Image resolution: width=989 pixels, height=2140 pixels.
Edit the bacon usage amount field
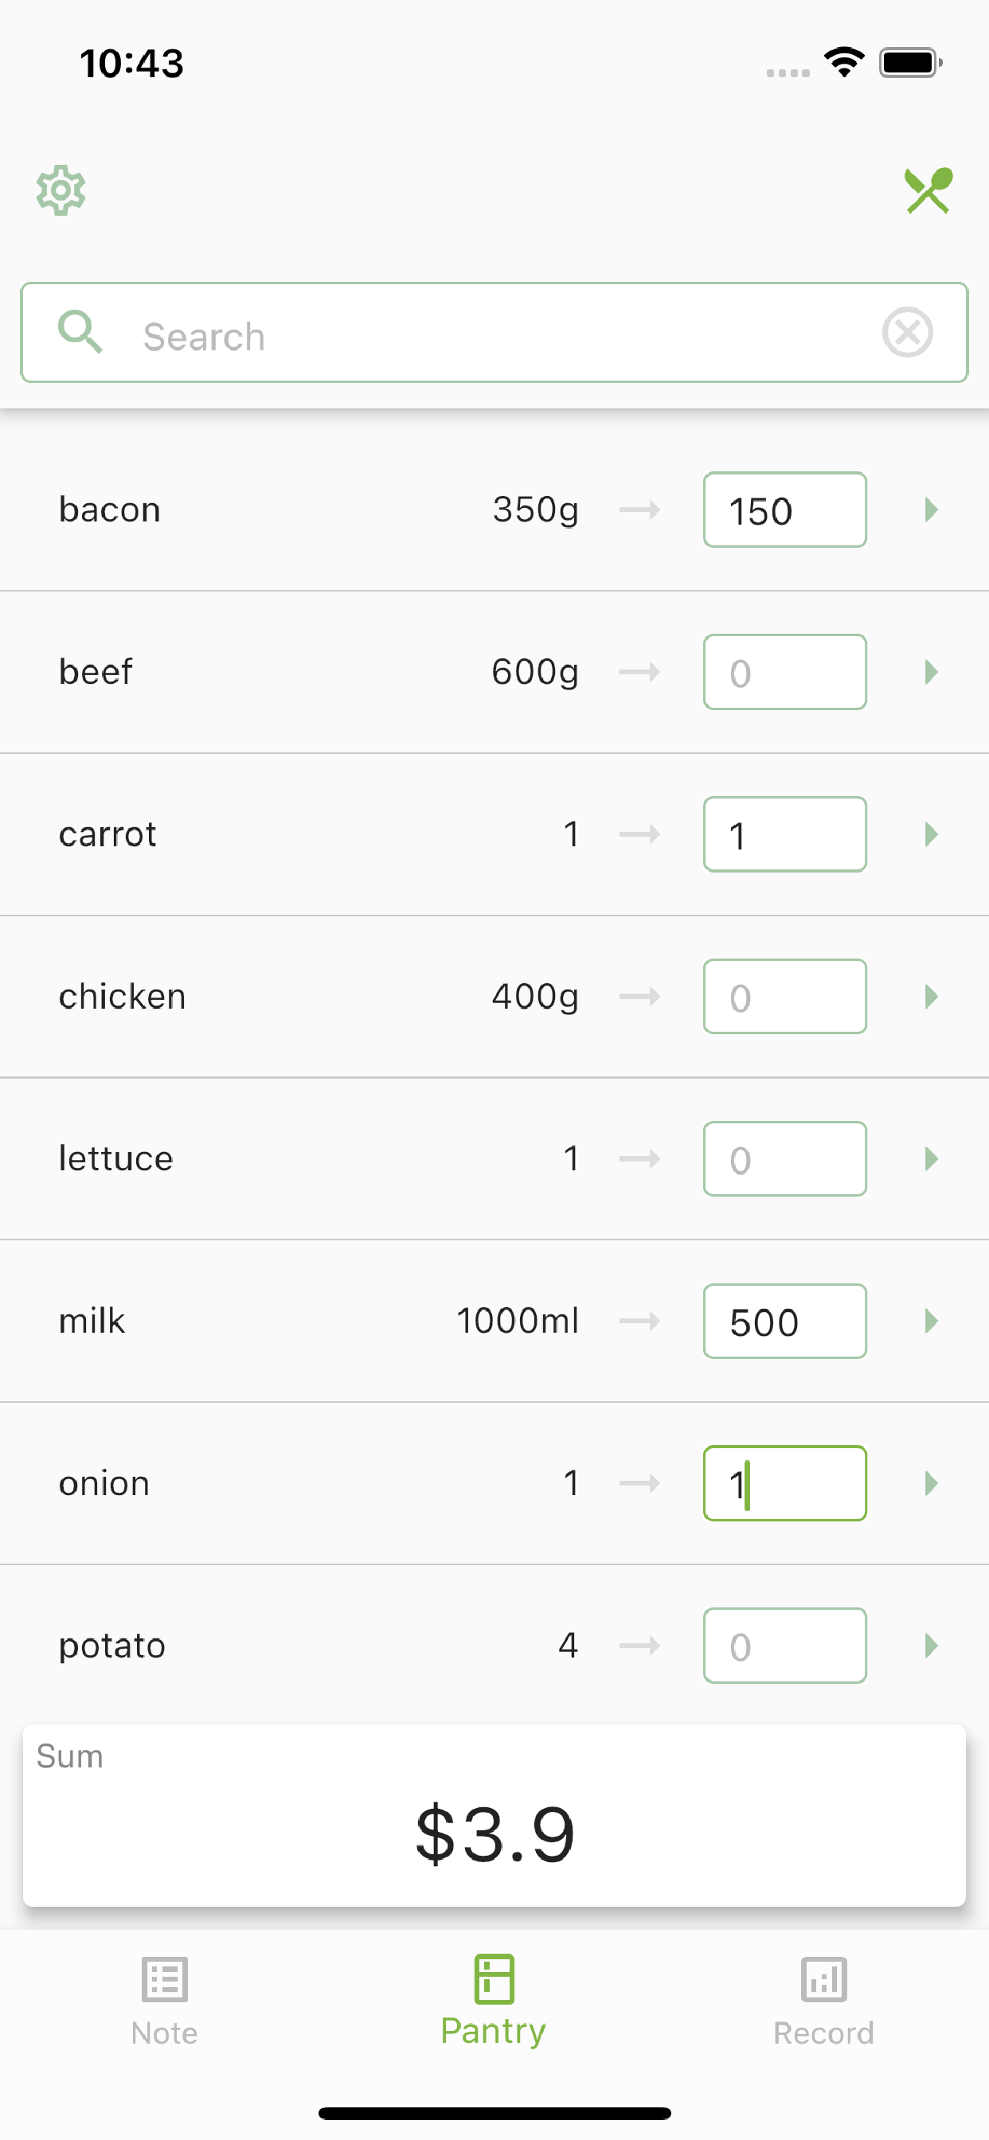pyautogui.click(x=784, y=510)
